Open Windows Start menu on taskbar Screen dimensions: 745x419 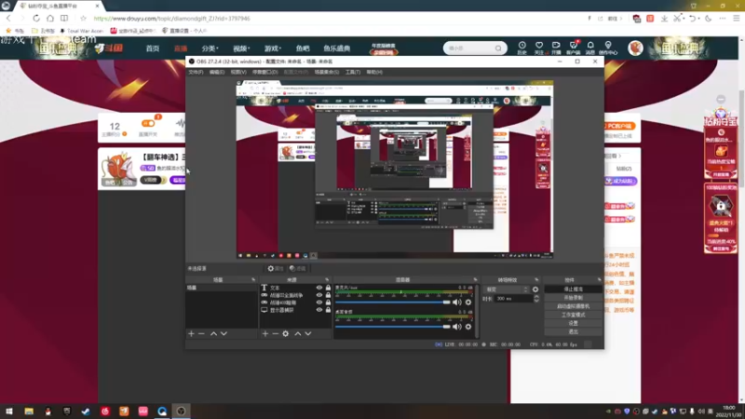(x=9, y=412)
